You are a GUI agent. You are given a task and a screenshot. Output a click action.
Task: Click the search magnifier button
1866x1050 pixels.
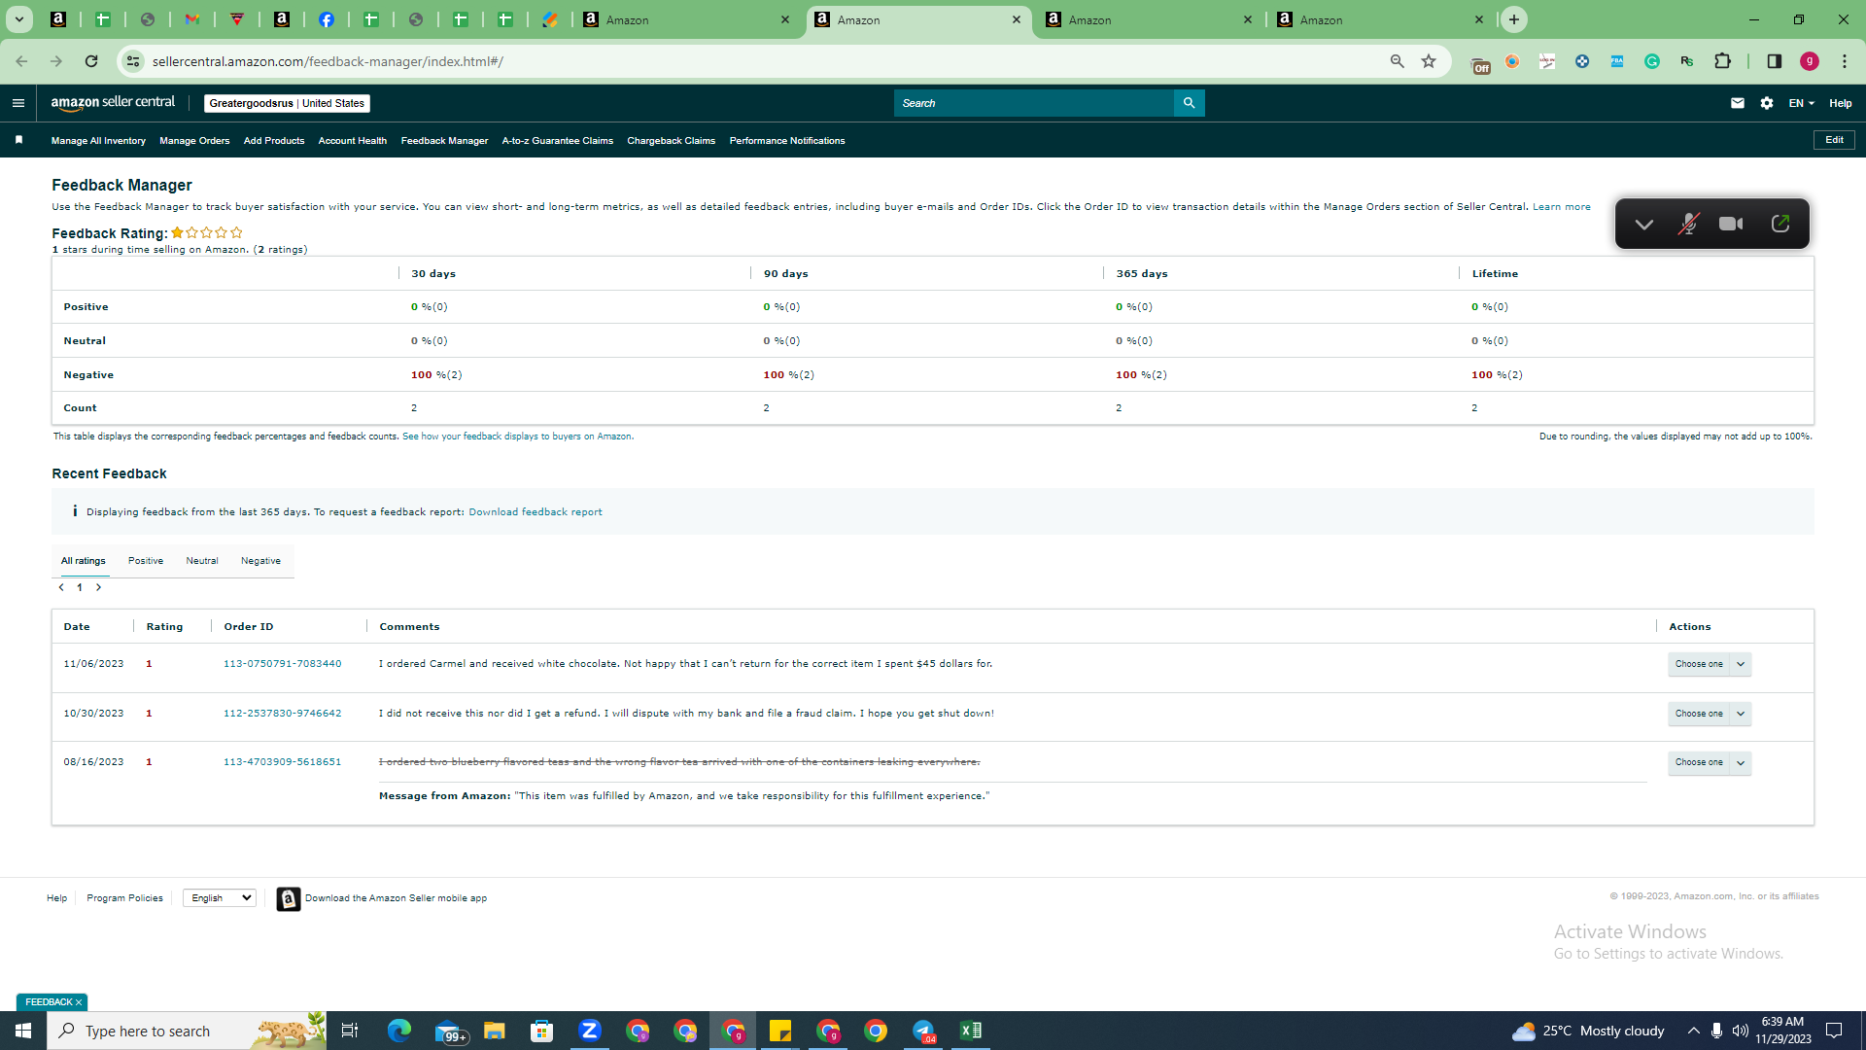pos(1189,103)
